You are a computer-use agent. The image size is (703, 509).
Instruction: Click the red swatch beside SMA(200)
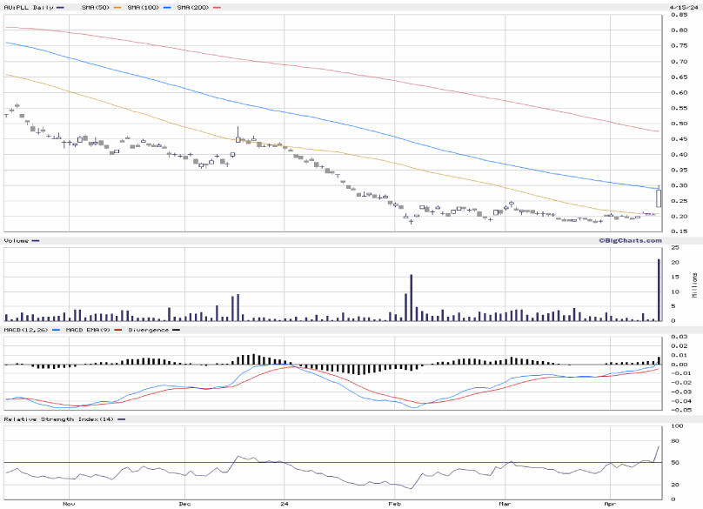click(x=215, y=7)
